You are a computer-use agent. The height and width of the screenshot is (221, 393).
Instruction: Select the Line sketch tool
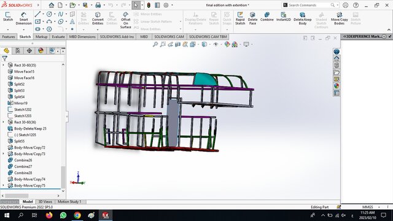tap(37, 14)
